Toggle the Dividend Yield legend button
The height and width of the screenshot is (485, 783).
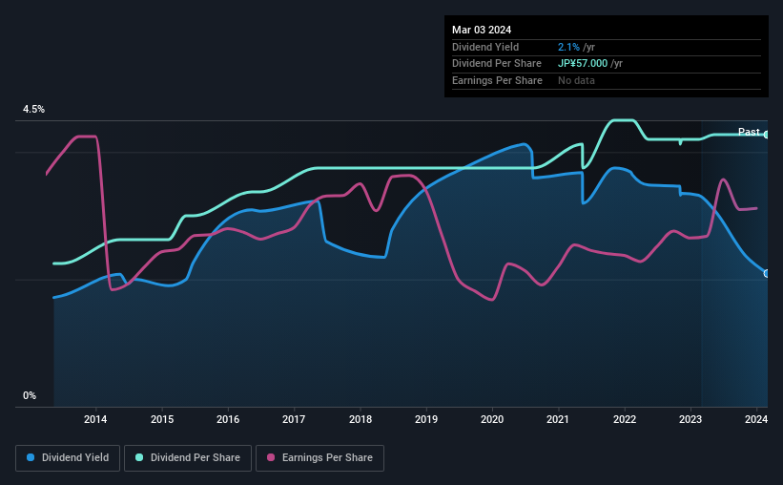[x=68, y=458]
